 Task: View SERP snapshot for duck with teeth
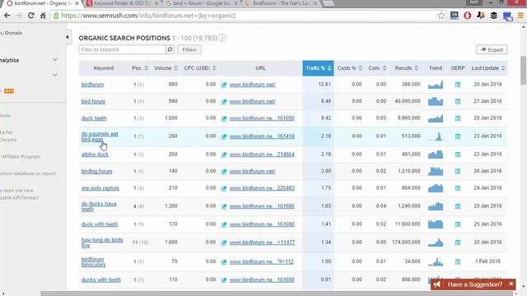[x=458, y=224]
